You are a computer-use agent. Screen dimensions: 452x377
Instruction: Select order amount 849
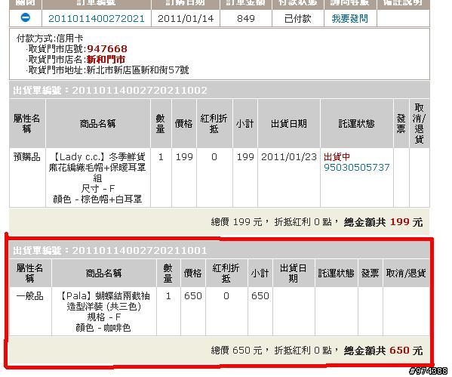click(245, 19)
